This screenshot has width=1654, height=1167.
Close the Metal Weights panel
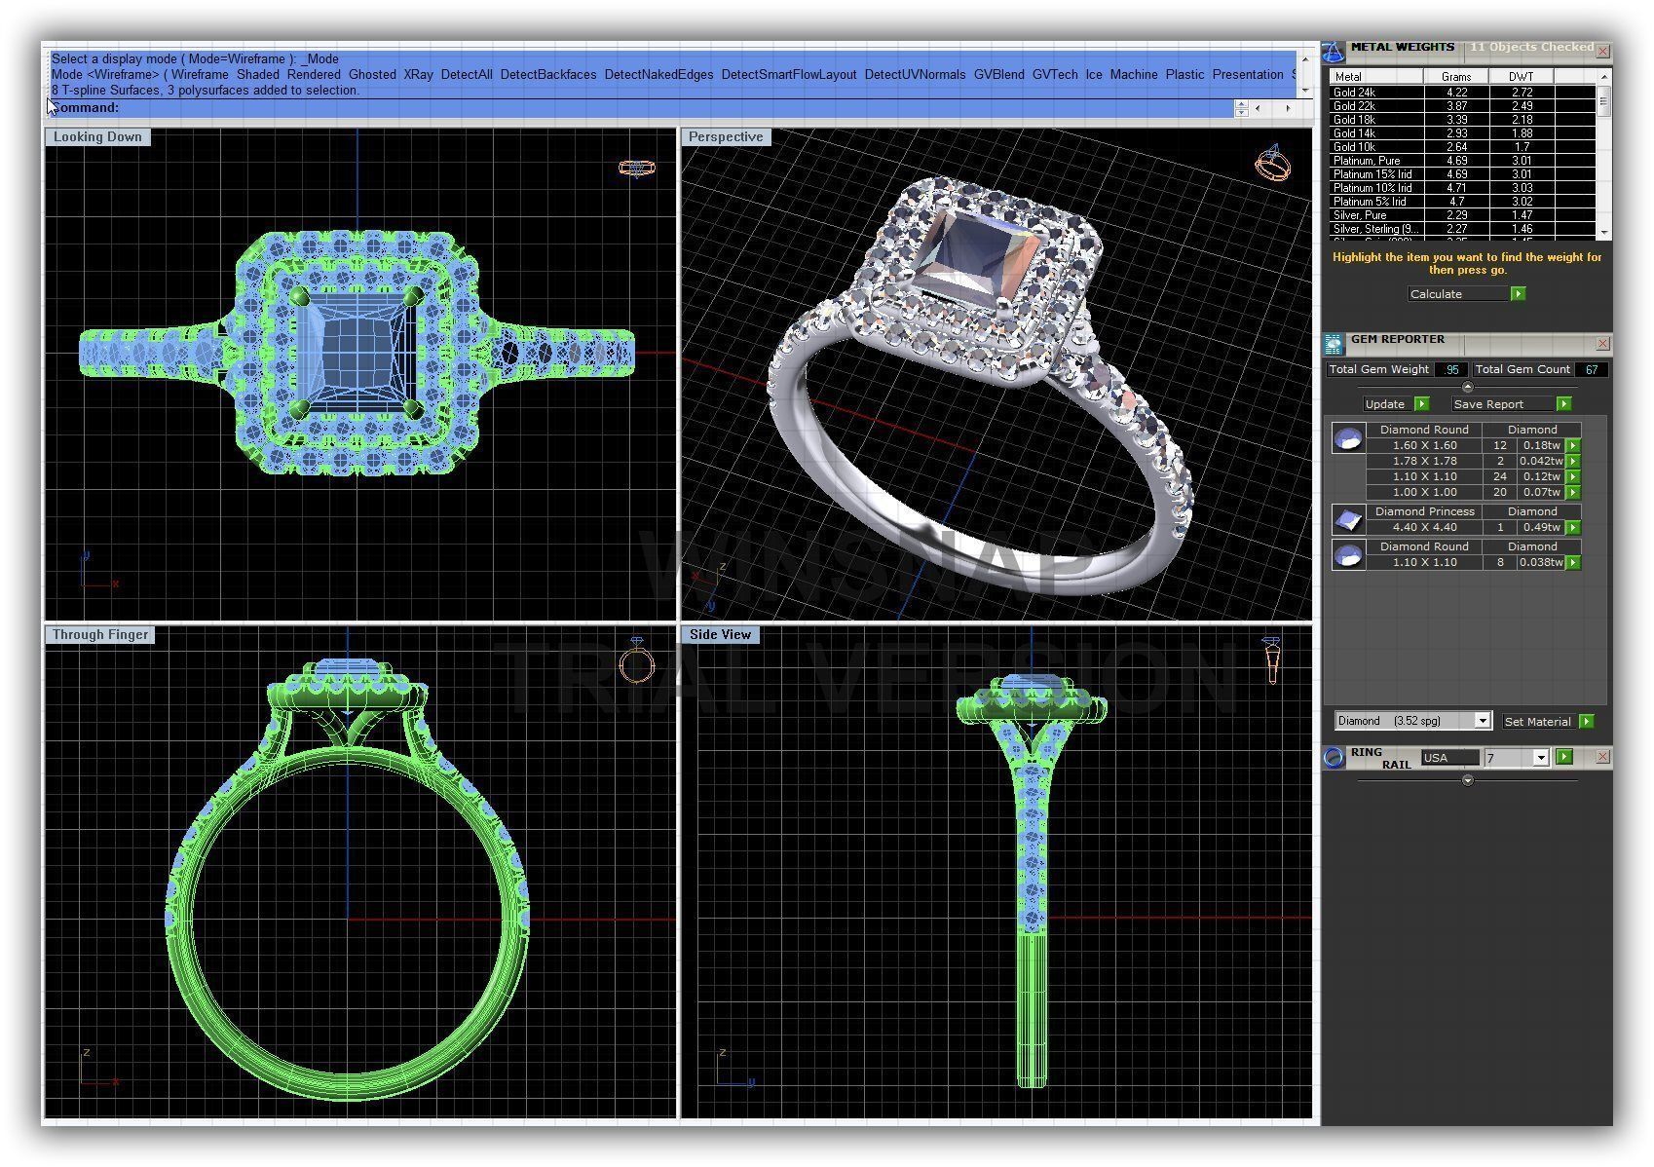point(1602,51)
